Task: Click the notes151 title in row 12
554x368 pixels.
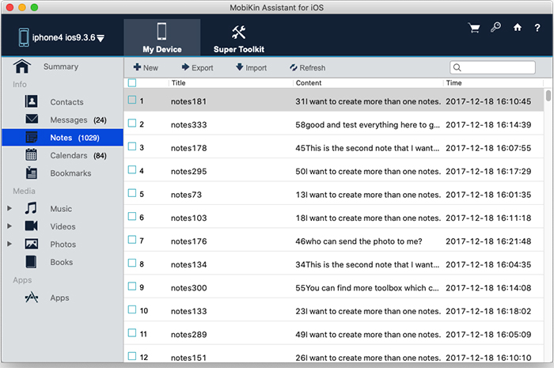Action: pos(188,358)
